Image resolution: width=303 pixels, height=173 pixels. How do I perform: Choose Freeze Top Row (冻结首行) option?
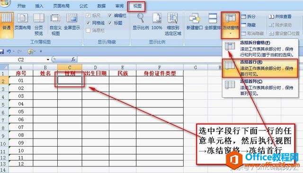click(x=260, y=68)
